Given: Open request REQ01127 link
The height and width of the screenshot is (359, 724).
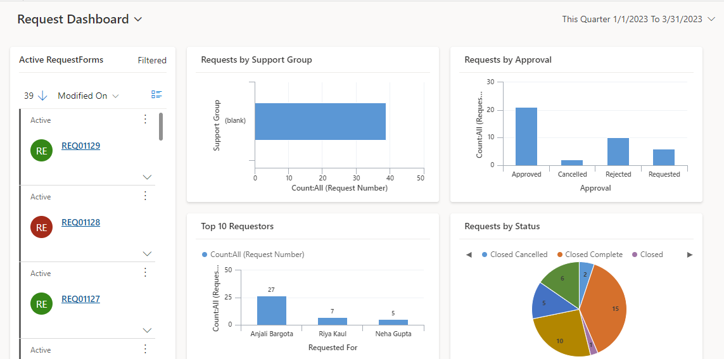Looking at the screenshot, I should coord(81,299).
